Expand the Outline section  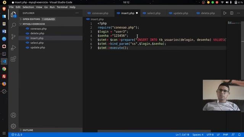pos(28,130)
